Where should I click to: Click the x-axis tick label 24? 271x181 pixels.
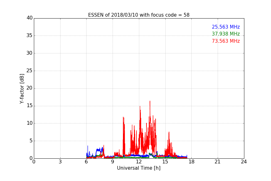click(x=244, y=162)
